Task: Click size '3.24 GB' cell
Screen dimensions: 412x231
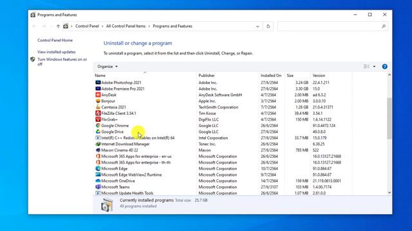Action: (x=302, y=83)
